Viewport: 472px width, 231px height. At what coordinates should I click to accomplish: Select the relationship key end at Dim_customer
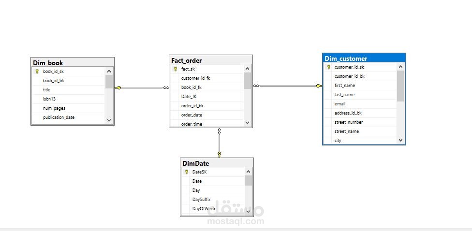319,86
